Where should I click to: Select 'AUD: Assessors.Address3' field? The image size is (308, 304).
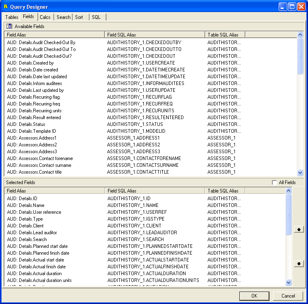[151, 152]
